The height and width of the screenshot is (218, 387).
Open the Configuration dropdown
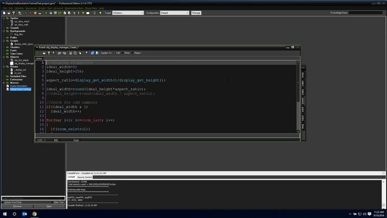click(175, 13)
